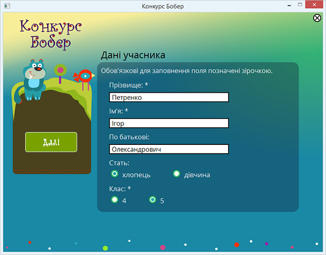Select the По батькові text field
This screenshot has height=255, width=326.
[x=168, y=149]
